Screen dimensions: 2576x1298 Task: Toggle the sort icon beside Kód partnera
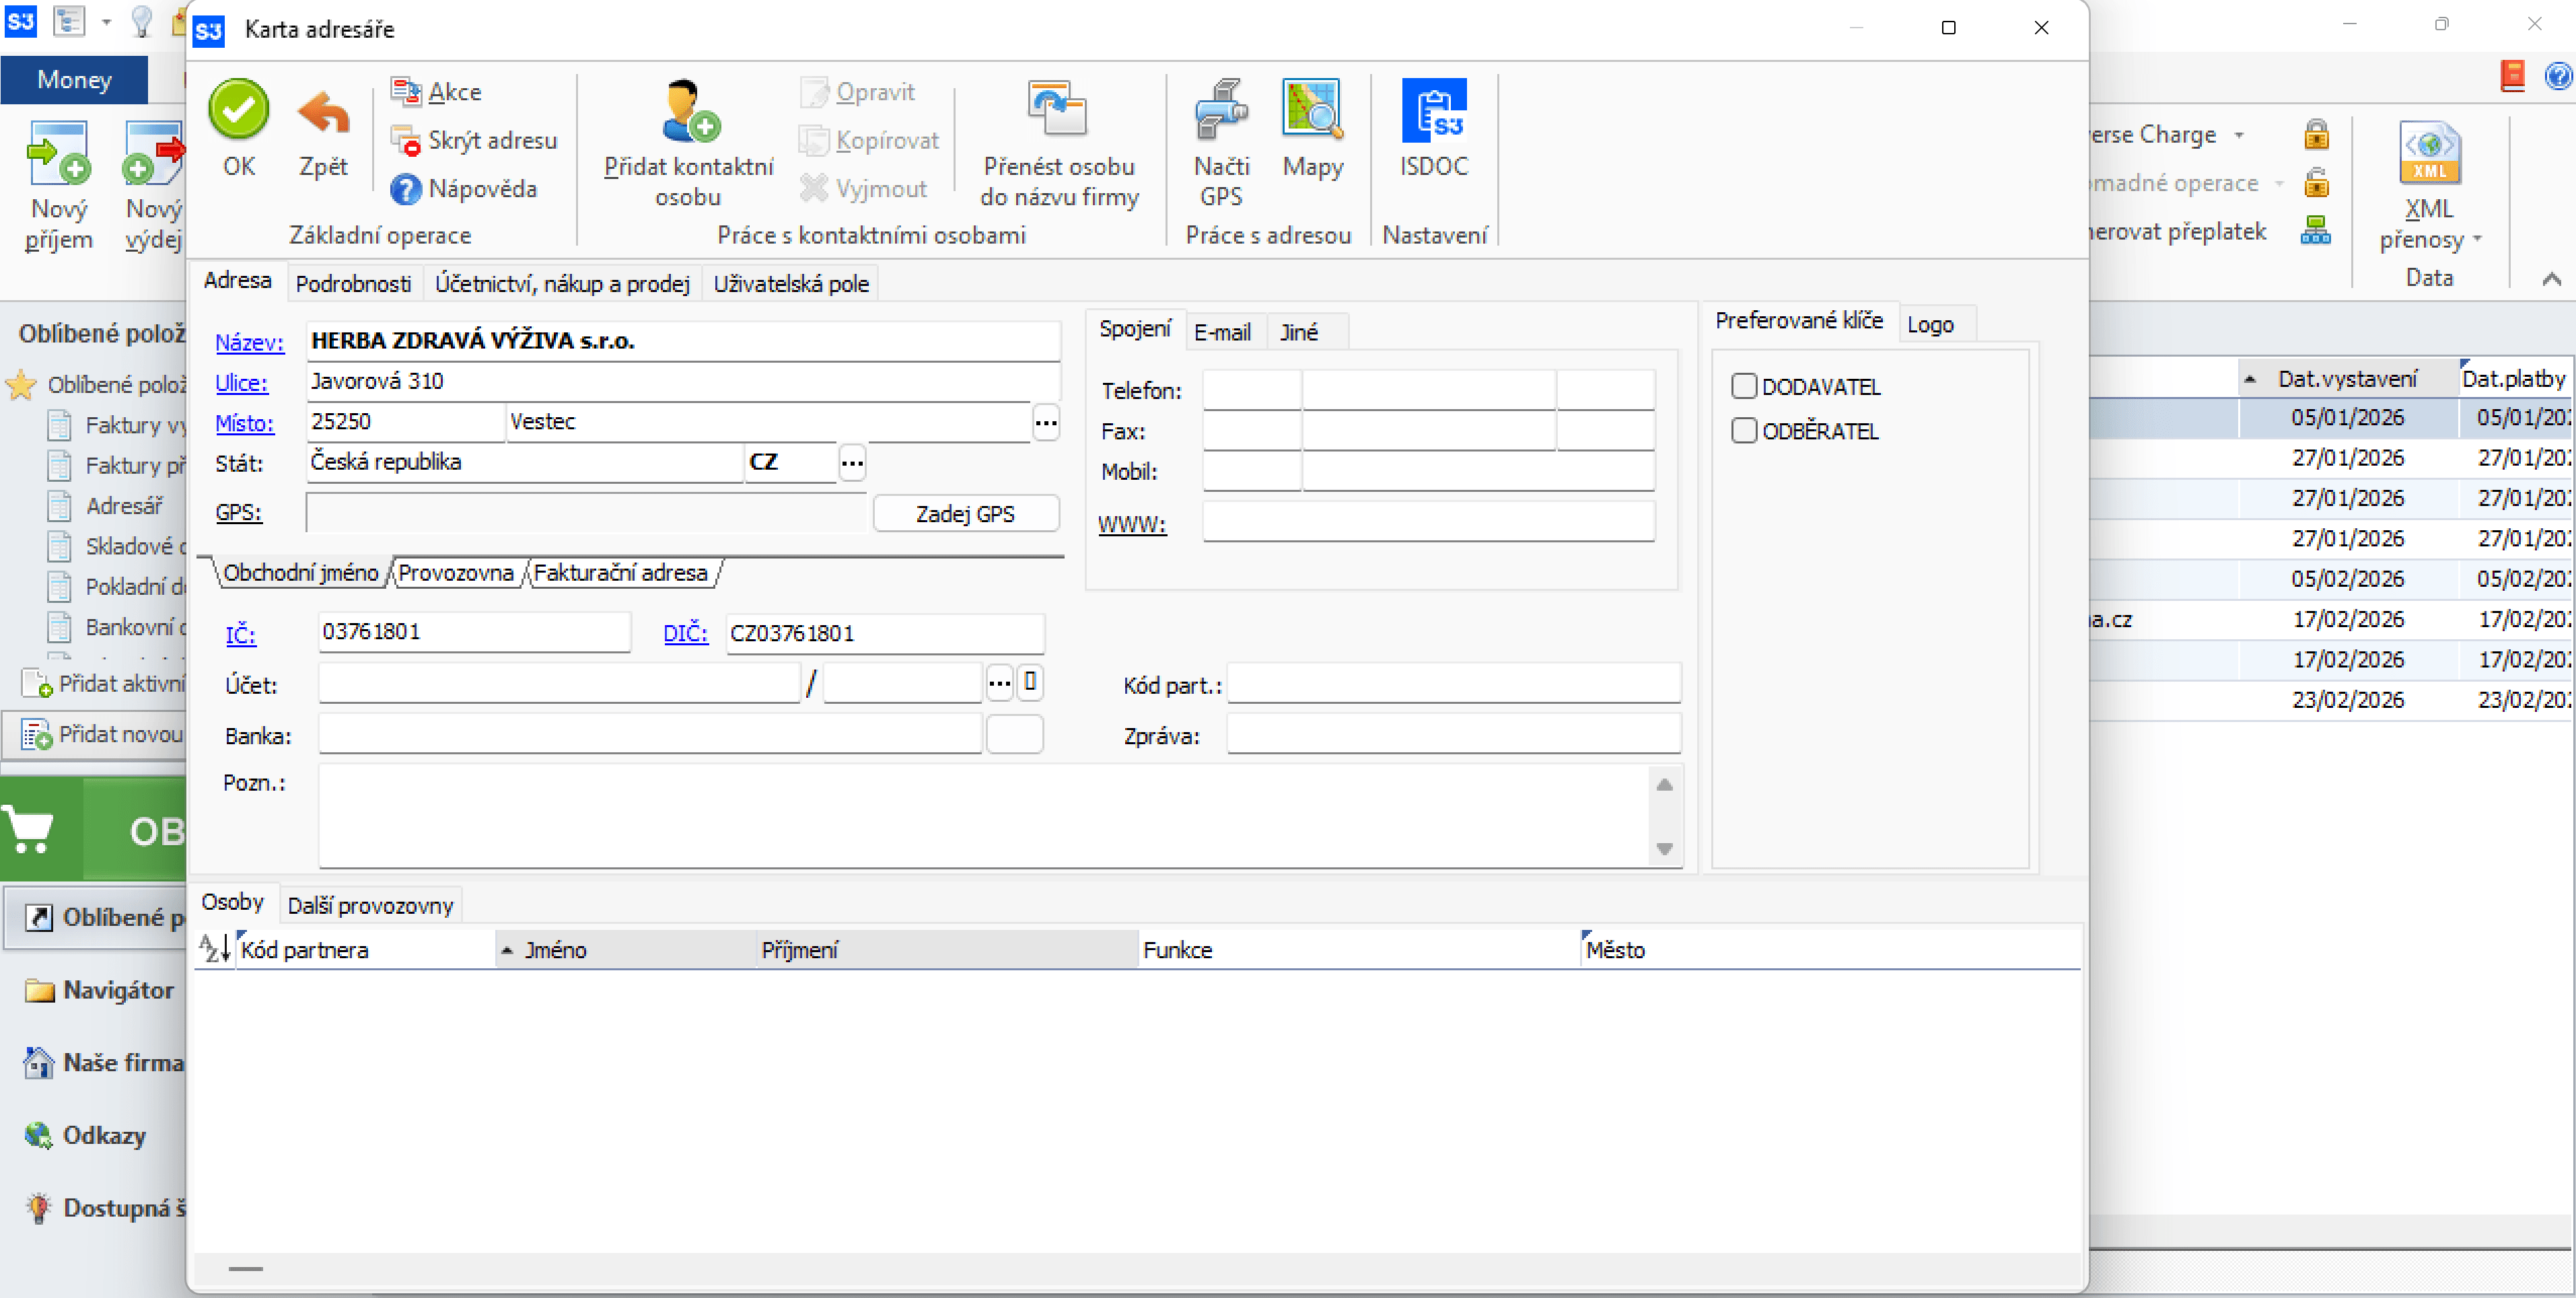click(x=214, y=948)
